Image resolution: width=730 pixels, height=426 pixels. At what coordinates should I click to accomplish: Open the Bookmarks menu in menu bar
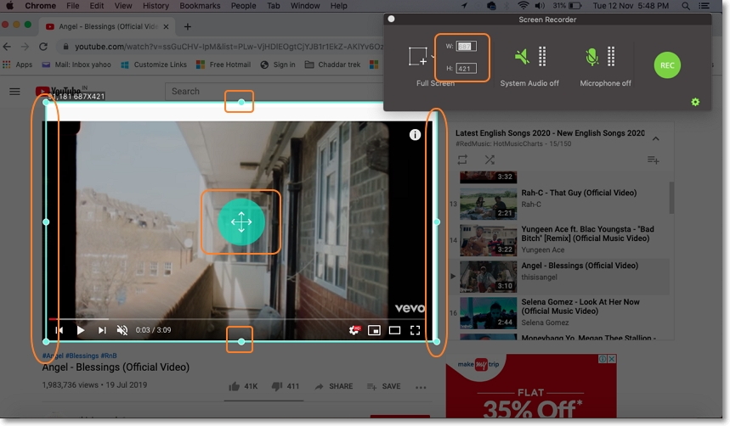coord(200,5)
